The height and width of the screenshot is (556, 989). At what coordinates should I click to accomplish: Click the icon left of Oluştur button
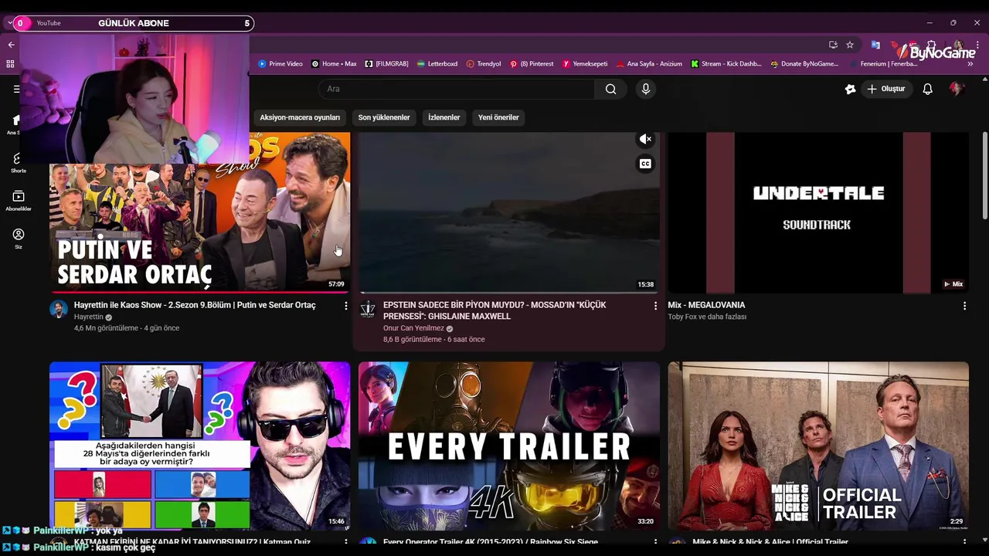(x=850, y=89)
